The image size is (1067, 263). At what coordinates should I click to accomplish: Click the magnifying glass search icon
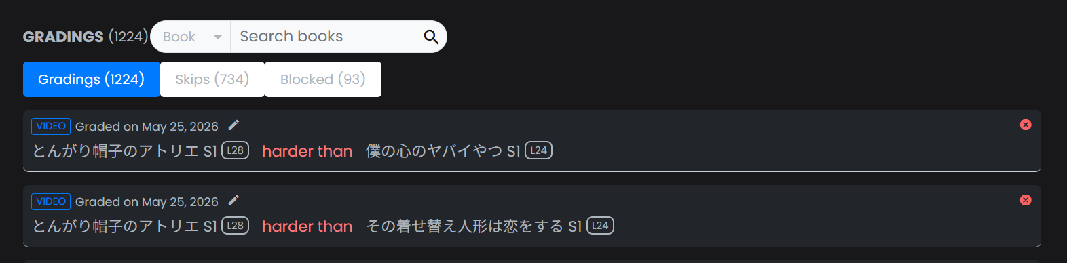431,37
